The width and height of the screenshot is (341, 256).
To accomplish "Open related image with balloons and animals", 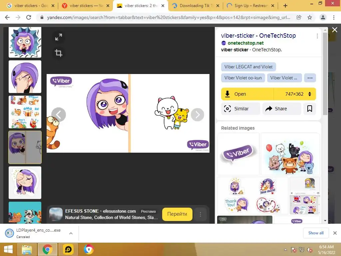I will coord(290,154).
